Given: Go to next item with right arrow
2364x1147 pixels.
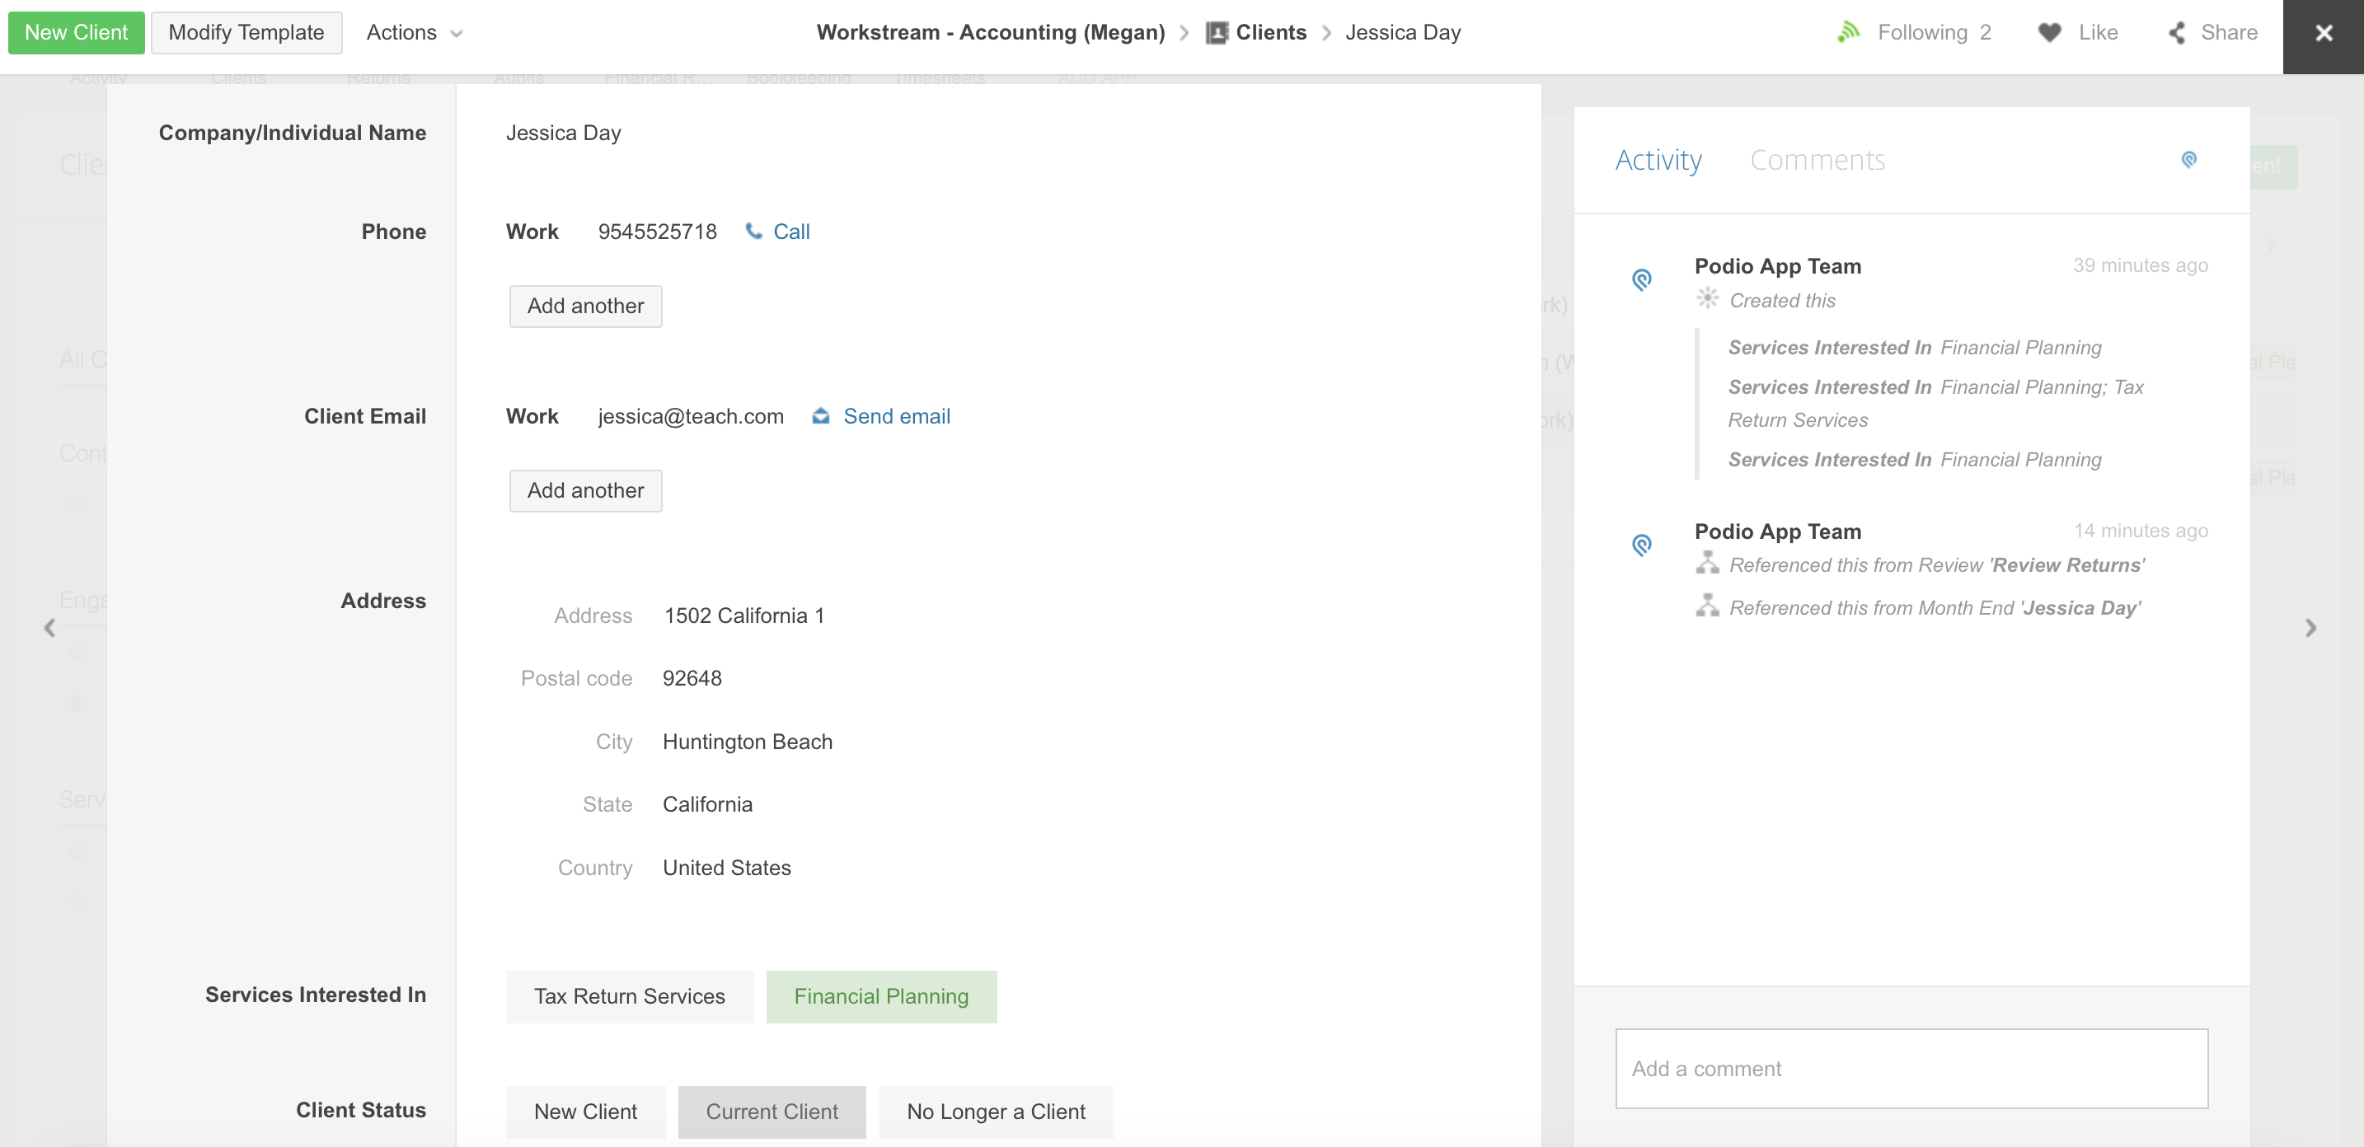Looking at the screenshot, I should [2310, 629].
